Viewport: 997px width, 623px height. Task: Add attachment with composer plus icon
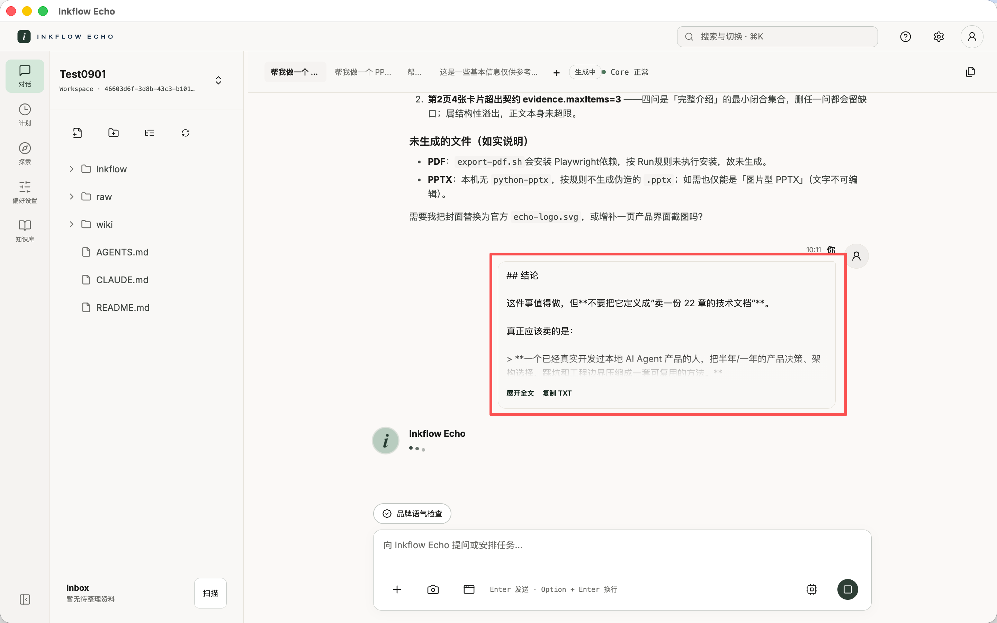click(397, 589)
